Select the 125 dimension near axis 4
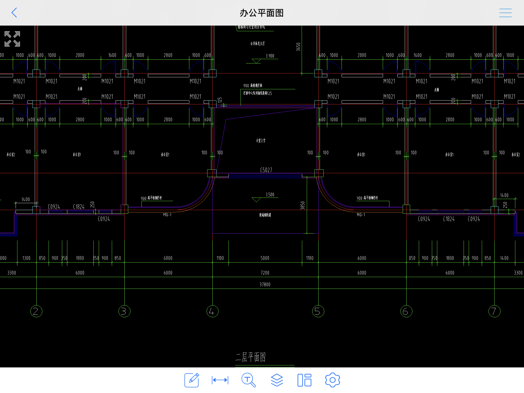This screenshot has height=393, width=524. coord(220,100)
